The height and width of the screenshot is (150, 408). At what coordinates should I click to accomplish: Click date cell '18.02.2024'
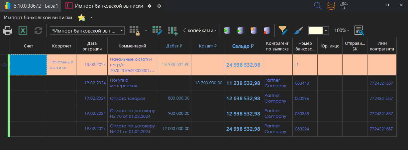click(92, 65)
